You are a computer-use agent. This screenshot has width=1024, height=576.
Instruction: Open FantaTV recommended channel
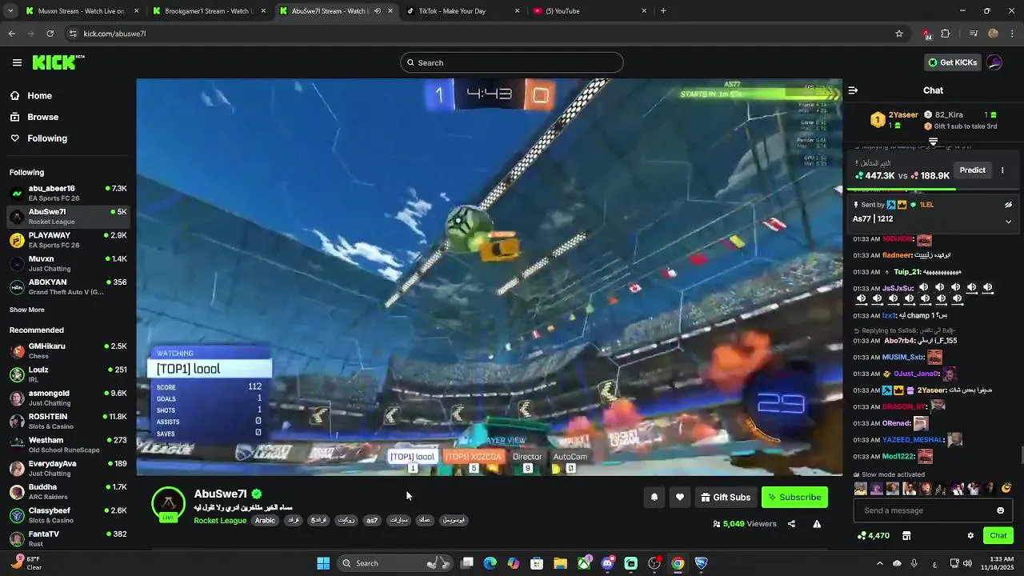pos(68,538)
